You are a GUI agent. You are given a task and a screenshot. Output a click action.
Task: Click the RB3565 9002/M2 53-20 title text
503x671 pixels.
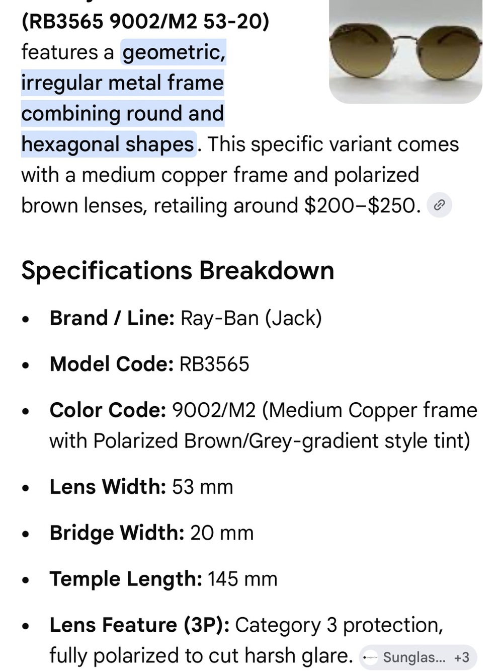click(x=145, y=22)
